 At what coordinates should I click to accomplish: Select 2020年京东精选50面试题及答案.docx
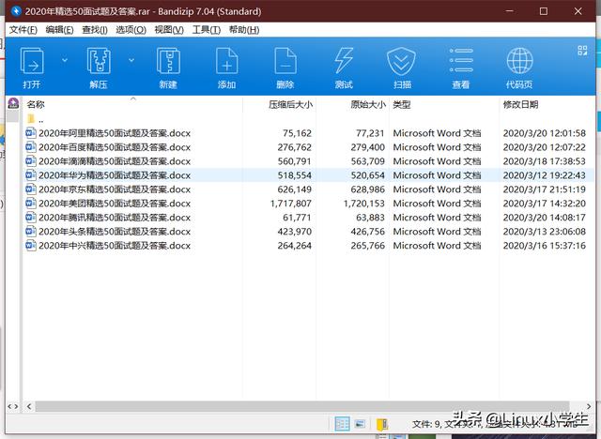[x=115, y=189]
